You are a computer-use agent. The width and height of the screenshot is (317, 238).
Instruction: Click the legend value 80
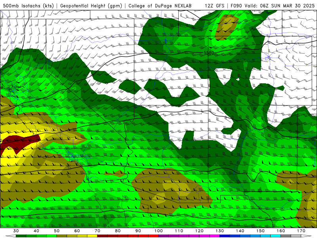[x=118, y=231]
